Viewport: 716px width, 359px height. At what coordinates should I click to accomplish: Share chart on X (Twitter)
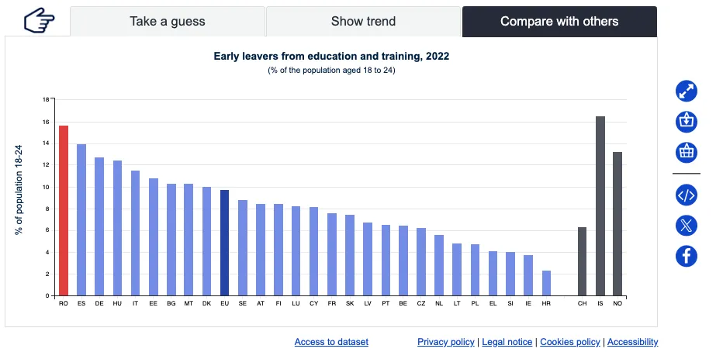tap(686, 226)
